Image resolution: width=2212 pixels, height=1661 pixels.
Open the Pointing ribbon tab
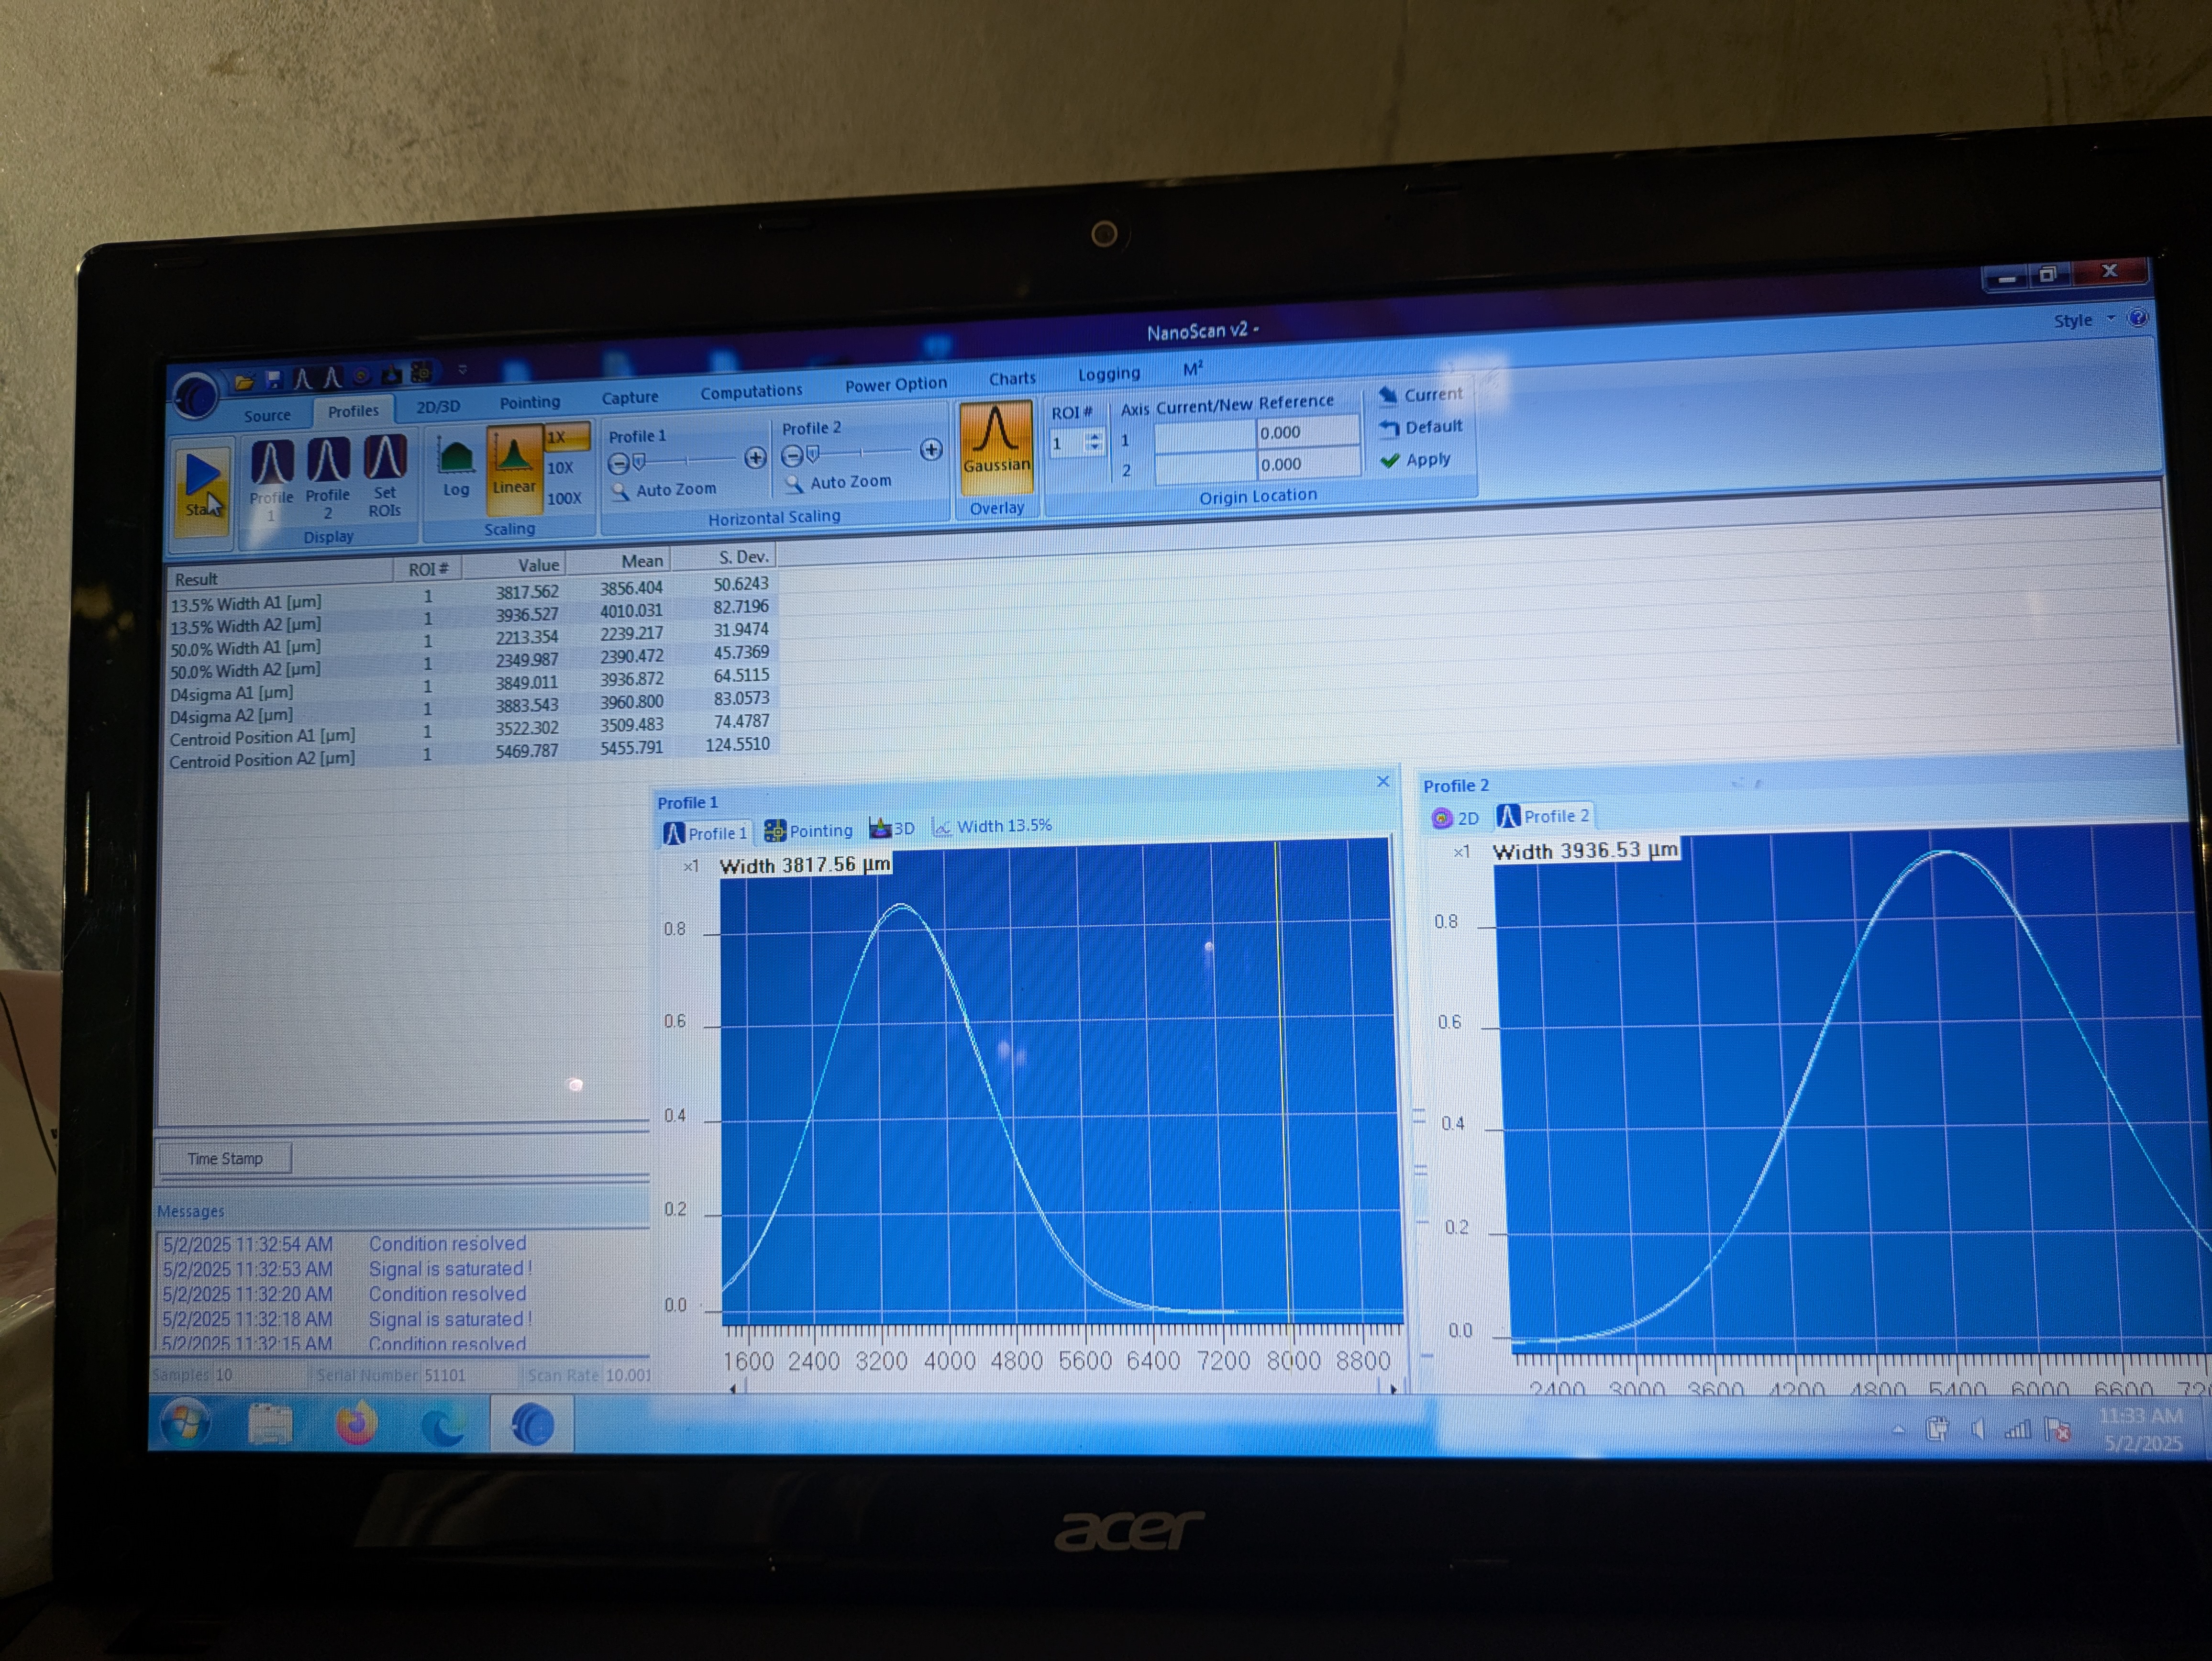click(529, 402)
